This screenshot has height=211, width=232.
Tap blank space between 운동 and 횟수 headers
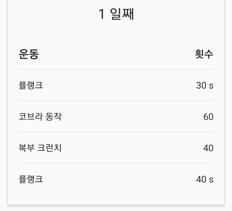(117, 54)
